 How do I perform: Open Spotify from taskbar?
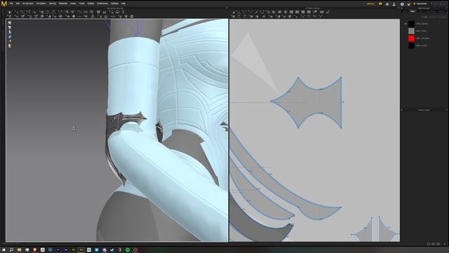pos(128,250)
